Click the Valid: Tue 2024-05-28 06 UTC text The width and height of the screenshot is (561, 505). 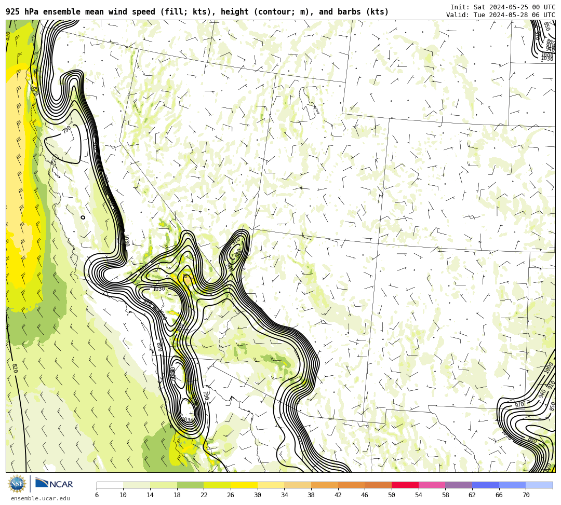click(501, 15)
